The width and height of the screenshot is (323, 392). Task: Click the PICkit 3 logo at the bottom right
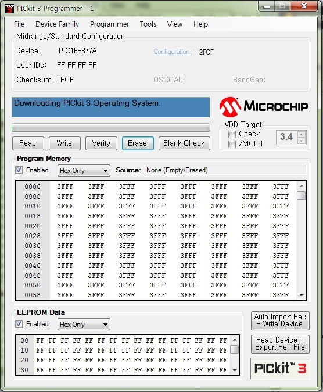[x=280, y=368]
